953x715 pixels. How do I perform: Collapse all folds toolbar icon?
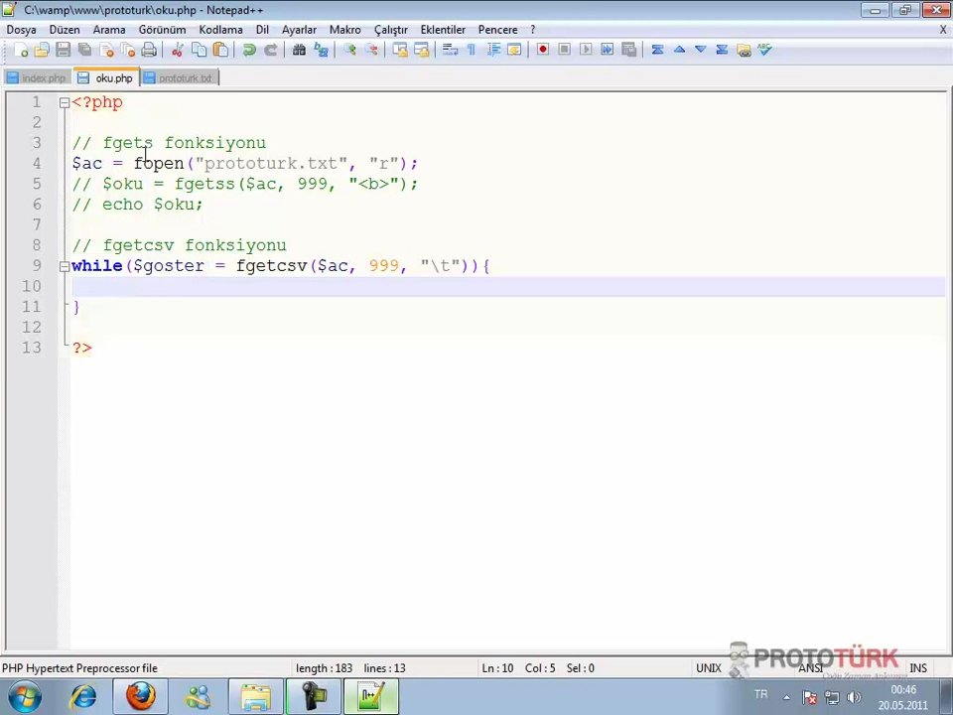click(x=657, y=50)
